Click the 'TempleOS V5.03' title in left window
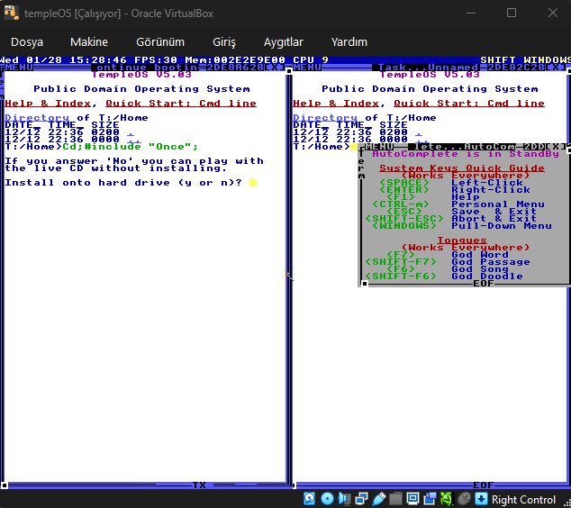This screenshot has width=571, height=508. [141, 75]
